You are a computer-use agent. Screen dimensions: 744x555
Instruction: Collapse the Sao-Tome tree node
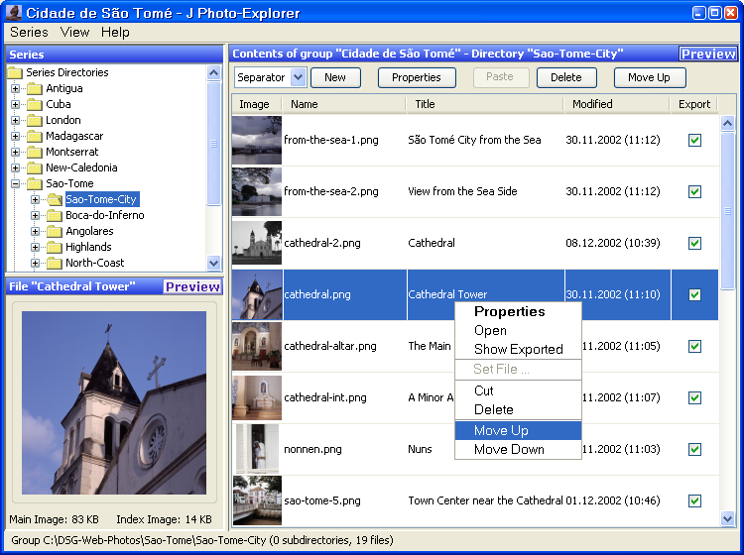[16, 183]
